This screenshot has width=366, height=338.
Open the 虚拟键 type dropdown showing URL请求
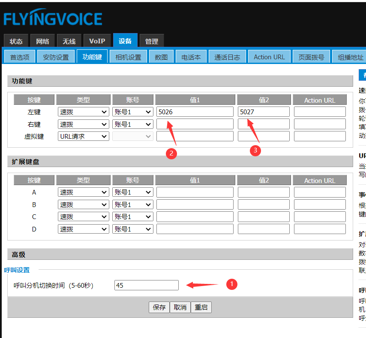click(83, 136)
